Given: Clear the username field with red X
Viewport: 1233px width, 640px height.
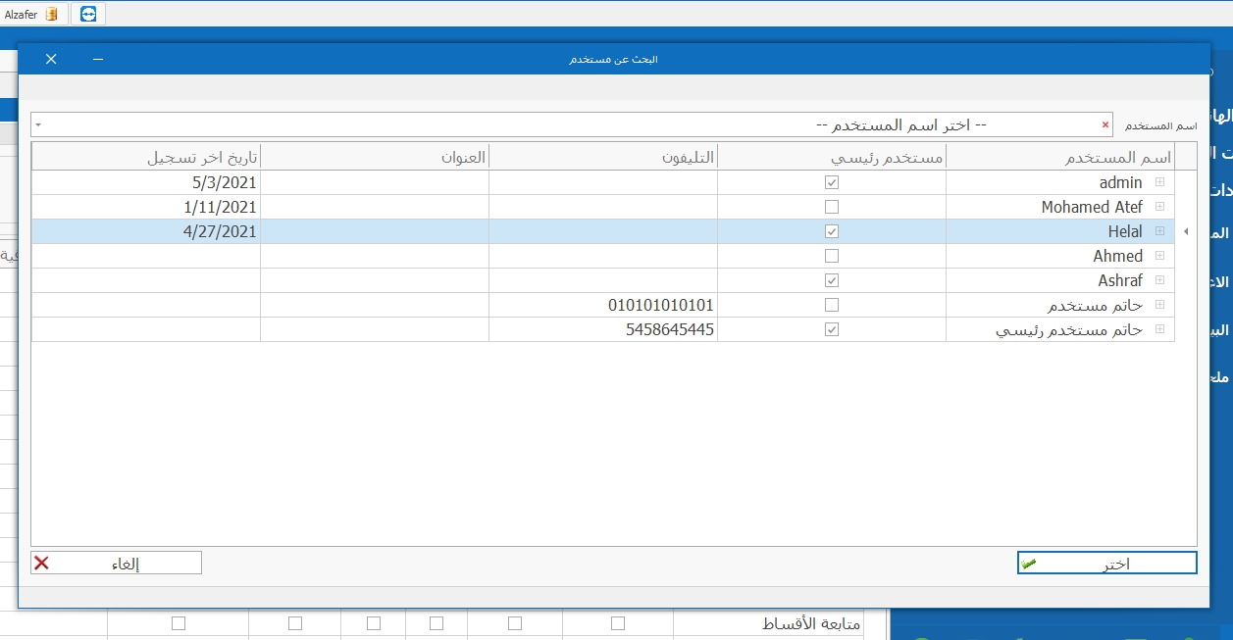Looking at the screenshot, I should 1105,125.
